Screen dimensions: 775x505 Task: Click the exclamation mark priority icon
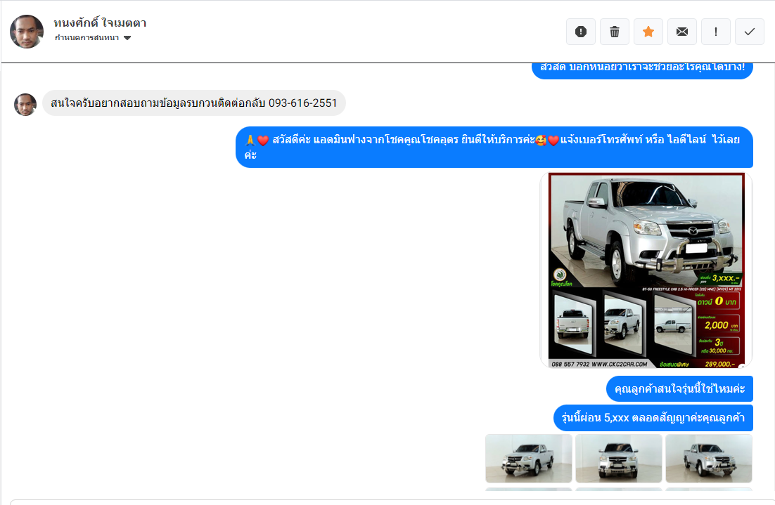click(x=716, y=32)
